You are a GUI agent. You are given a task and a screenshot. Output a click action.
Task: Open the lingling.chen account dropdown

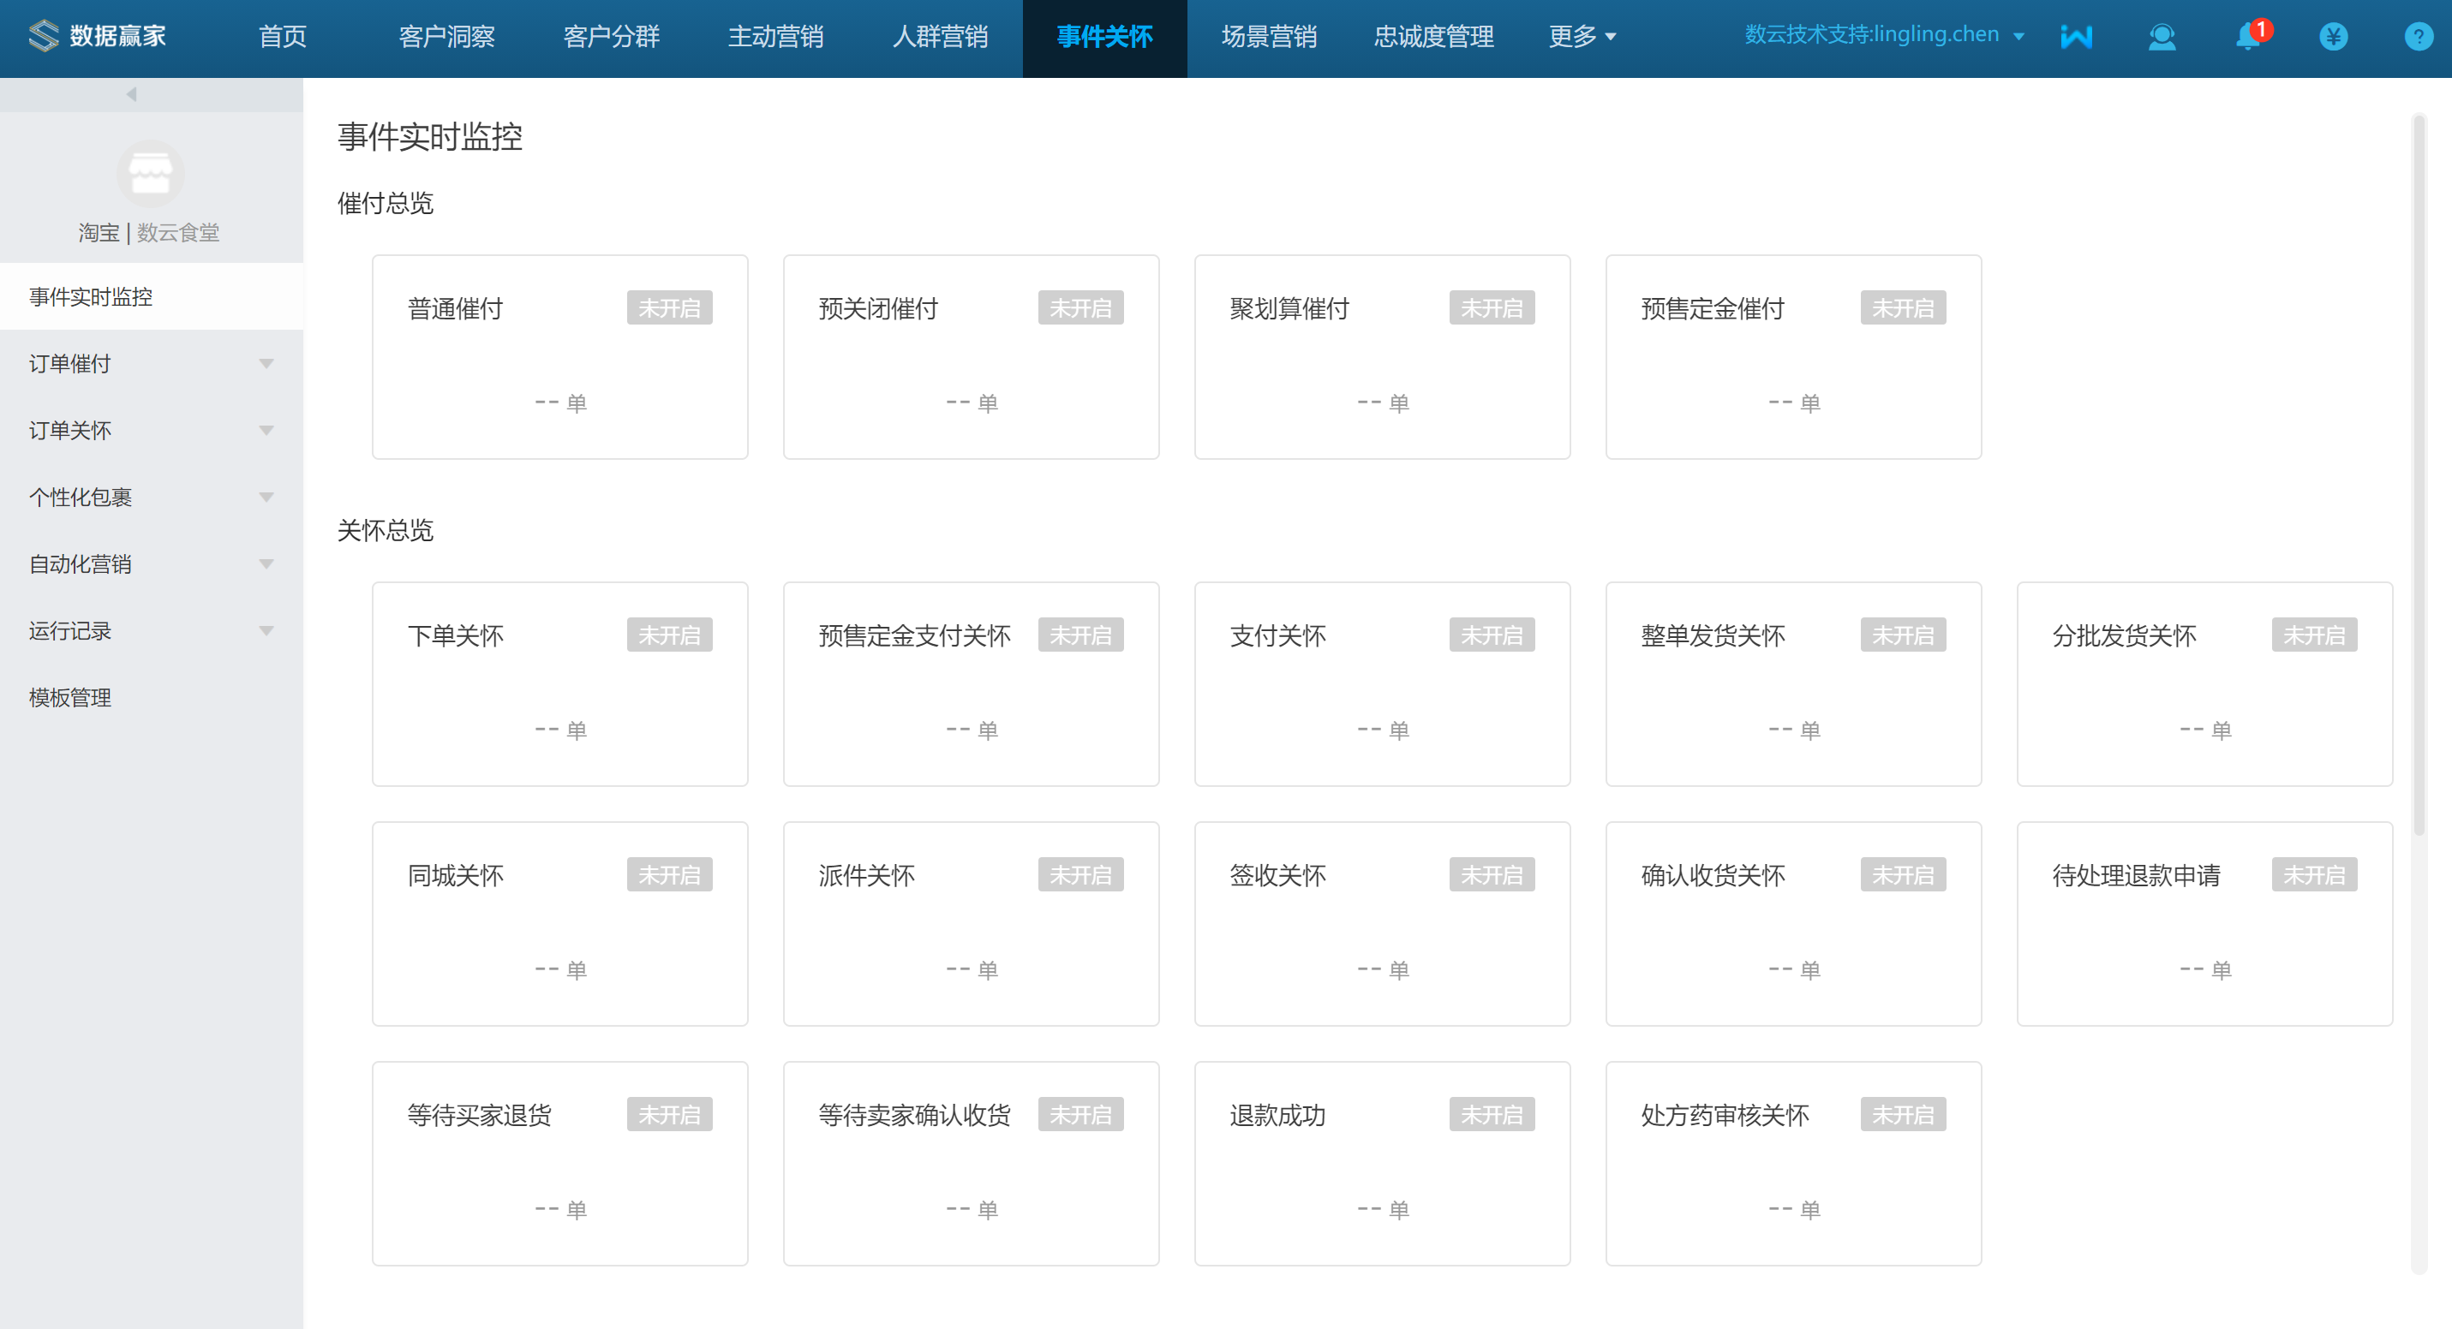pyautogui.click(x=1884, y=35)
